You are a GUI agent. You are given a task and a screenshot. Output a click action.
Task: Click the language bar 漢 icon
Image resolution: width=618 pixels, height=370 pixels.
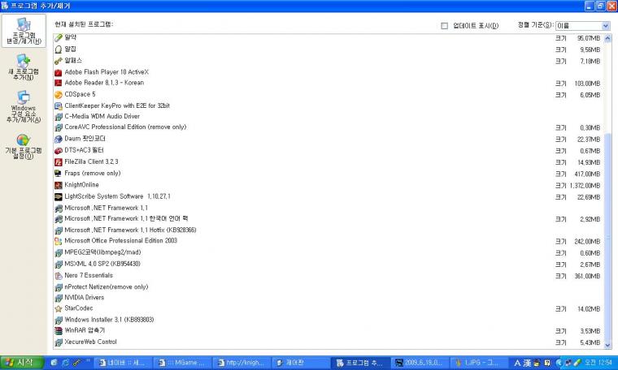click(x=527, y=363)
